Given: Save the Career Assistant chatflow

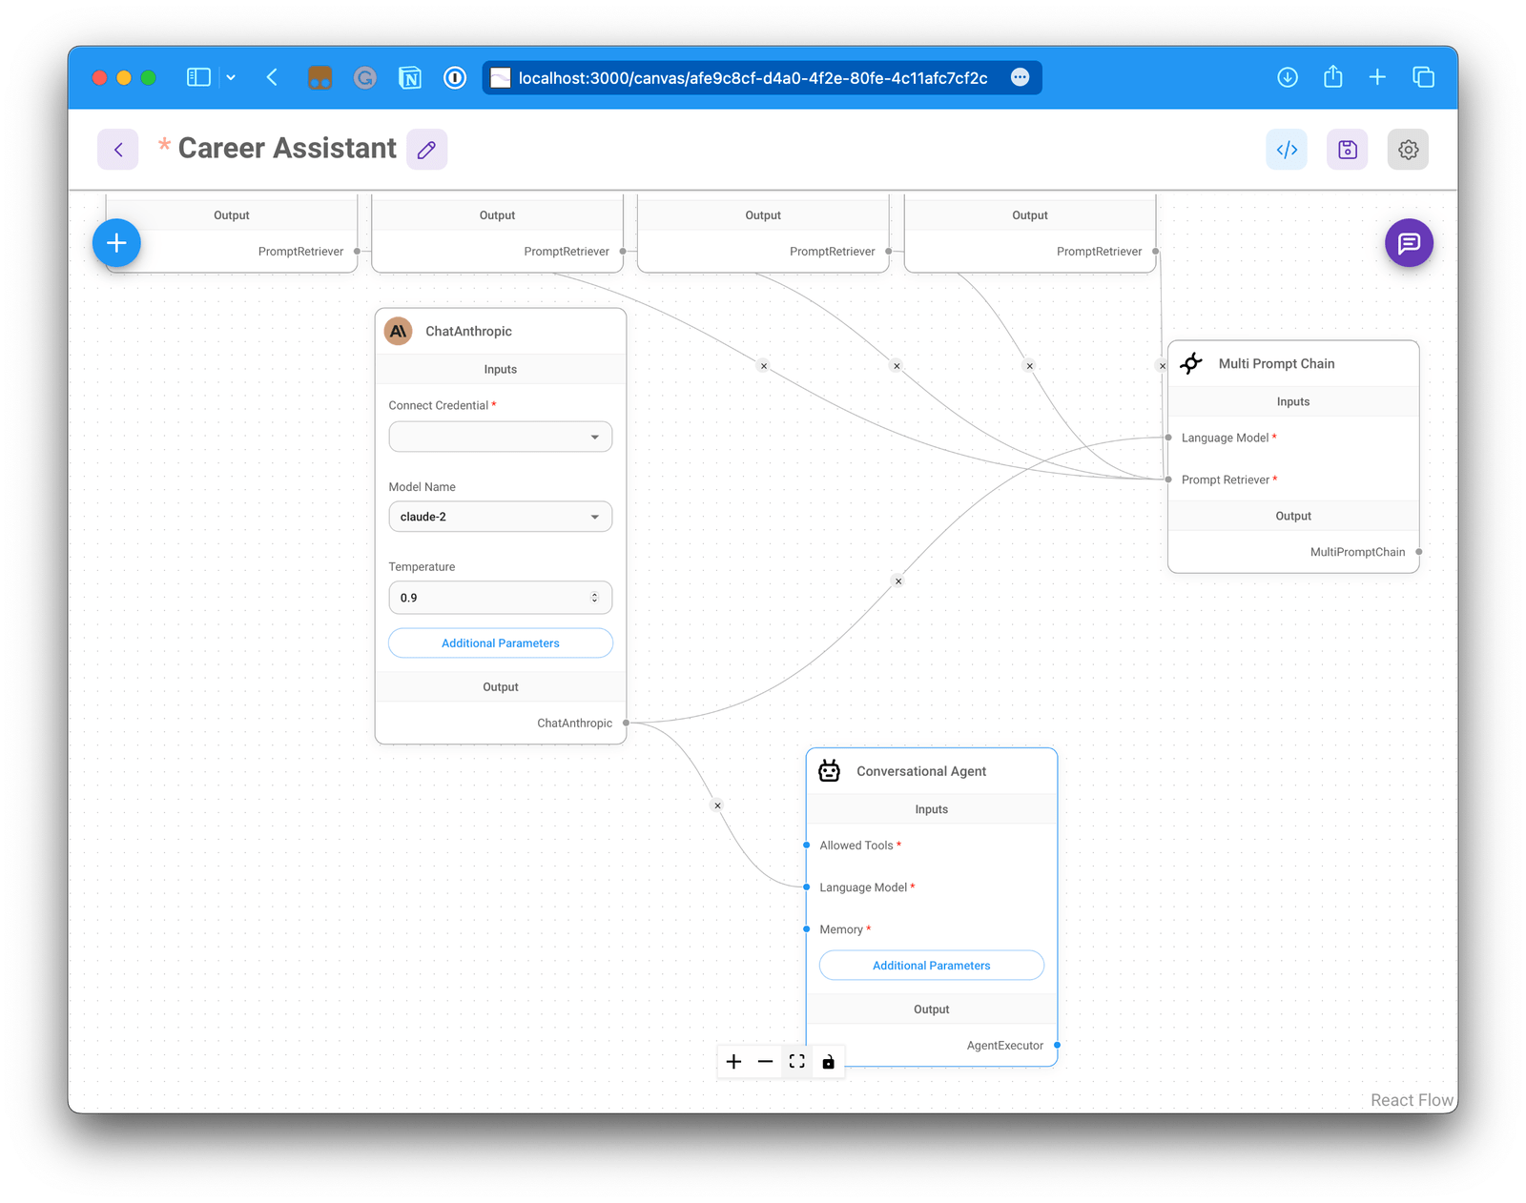Looking at the screenshot, I should 1347,149.
